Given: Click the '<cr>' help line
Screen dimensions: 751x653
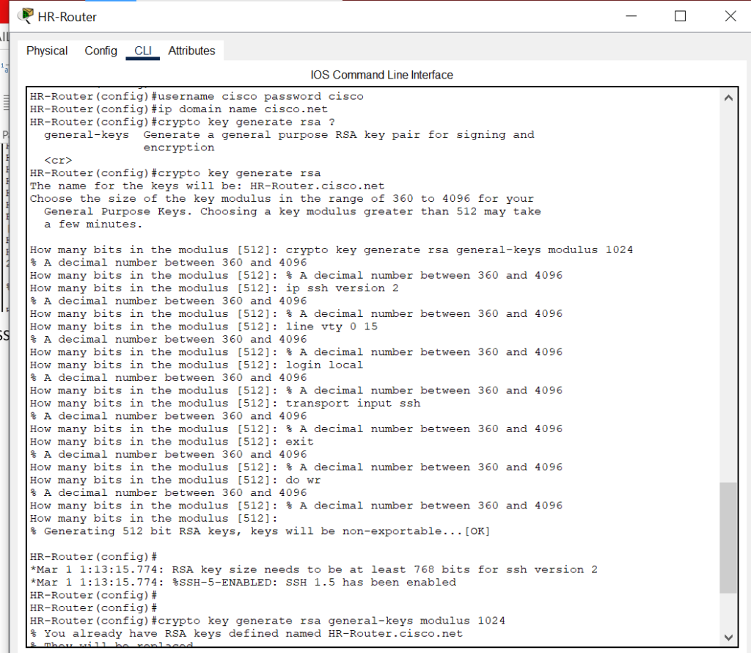Looking at the screenshot, I should pyautogui.click(x=58, y=161).
